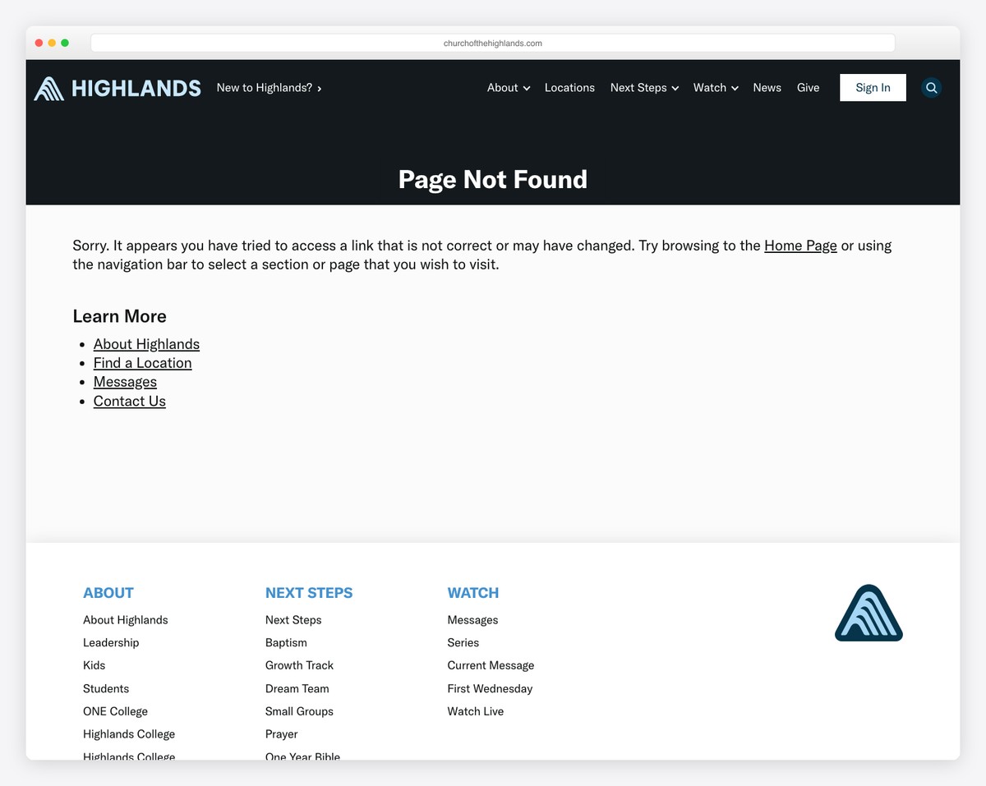Follow the New to Highlands? link
Screen dimensions: 986x786
point(269,88)
